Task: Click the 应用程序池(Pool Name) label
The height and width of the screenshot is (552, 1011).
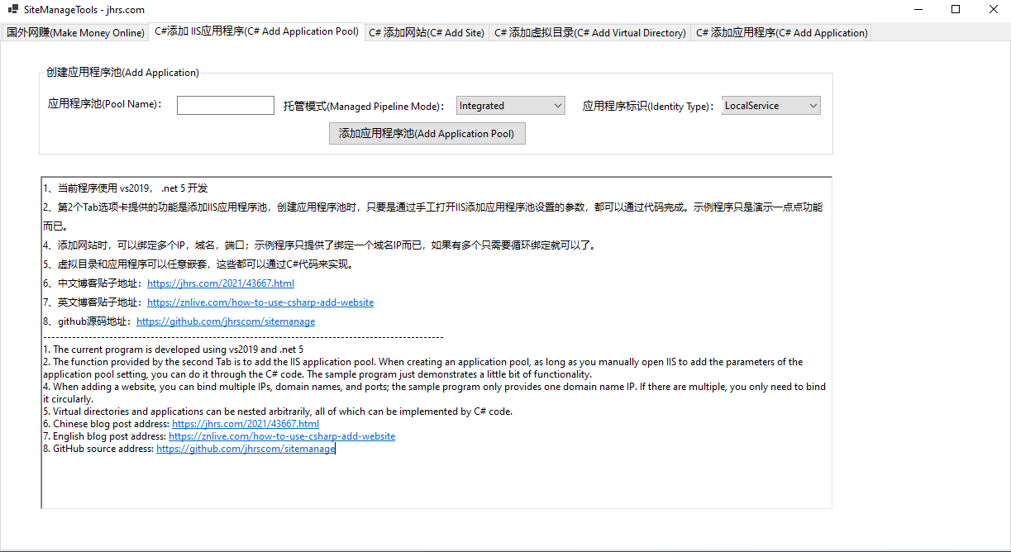Action: coord(105,105)
